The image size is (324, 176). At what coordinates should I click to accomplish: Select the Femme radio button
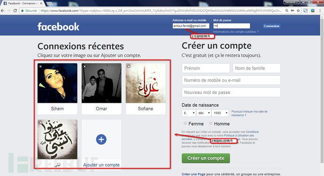coord(185,123)
